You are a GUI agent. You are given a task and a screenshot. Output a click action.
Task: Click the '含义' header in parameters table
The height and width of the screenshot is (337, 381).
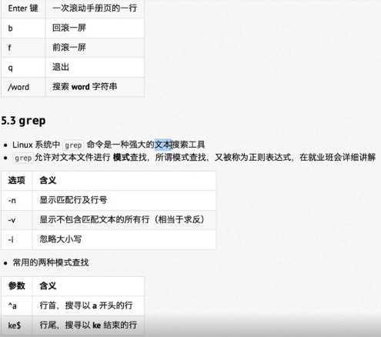click(x=89, y=286)
